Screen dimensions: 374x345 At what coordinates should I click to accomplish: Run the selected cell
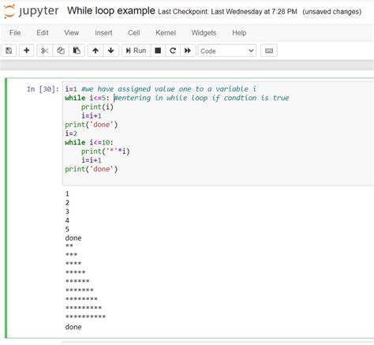point(136,51)
